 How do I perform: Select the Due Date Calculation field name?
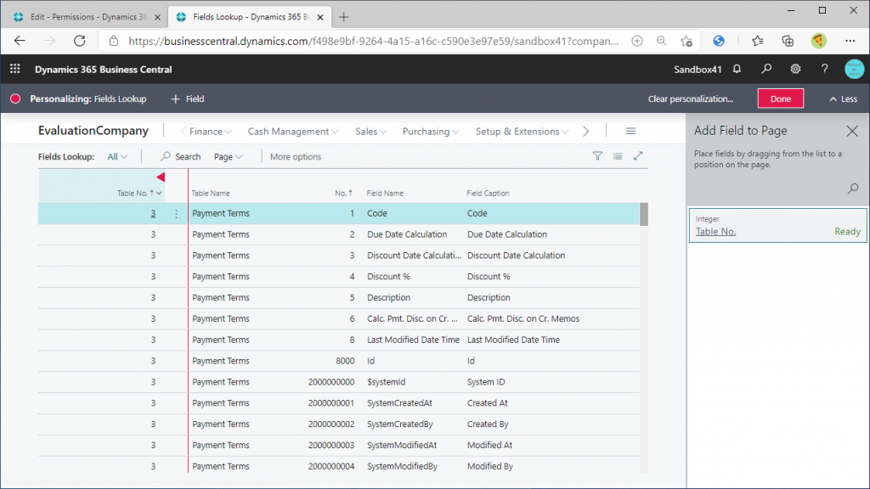coord(407,234)
